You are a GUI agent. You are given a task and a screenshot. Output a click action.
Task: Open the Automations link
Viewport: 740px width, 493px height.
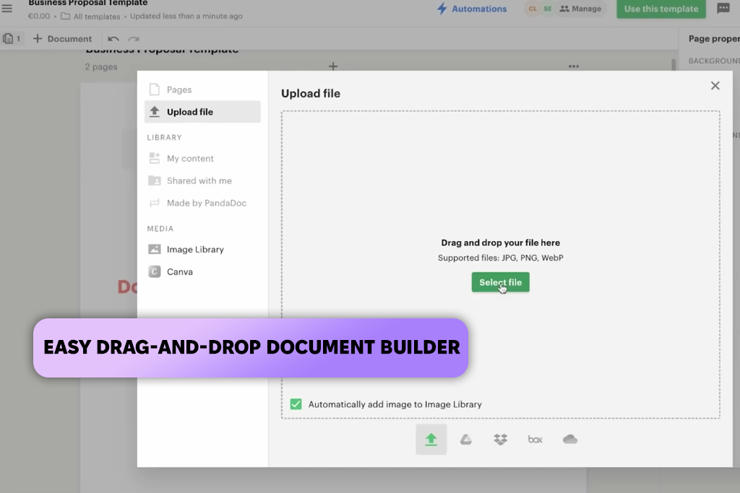tap(472, 9)
